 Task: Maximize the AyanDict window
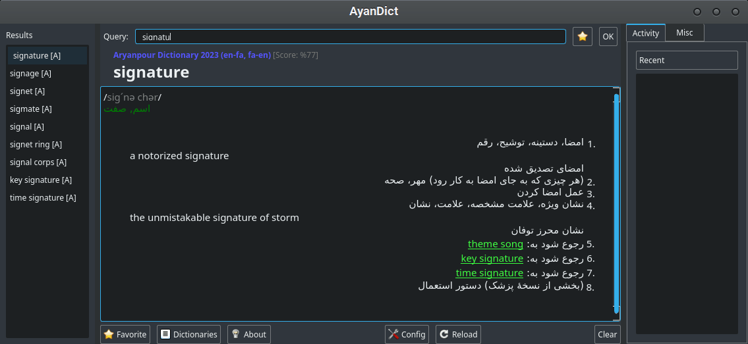pyautogui.click(x=716, y=12)
